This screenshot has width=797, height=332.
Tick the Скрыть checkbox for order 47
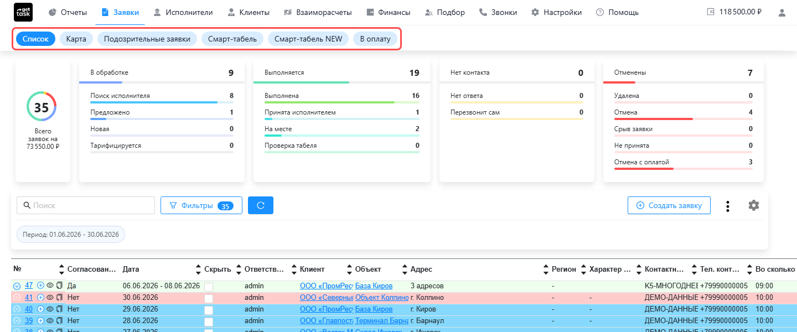click(209, 287)
